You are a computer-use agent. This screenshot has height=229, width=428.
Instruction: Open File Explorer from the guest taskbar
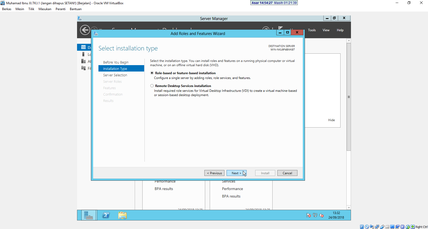[x=123, y=215]
